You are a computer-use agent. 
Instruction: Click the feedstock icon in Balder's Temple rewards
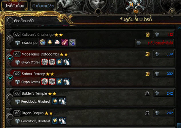(55, 101)
